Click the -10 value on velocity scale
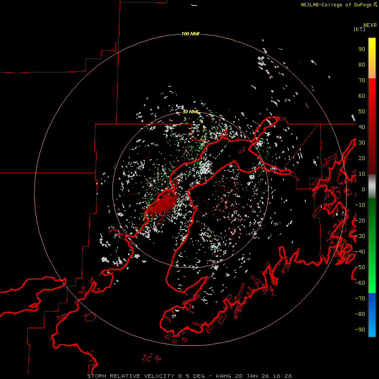 (360, 205)
